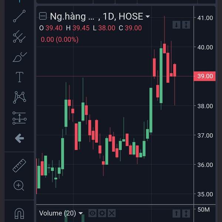Viewport: 222px width, 222px height.
Task: Select the Brush drawing tool
Action: pos(20,57)
